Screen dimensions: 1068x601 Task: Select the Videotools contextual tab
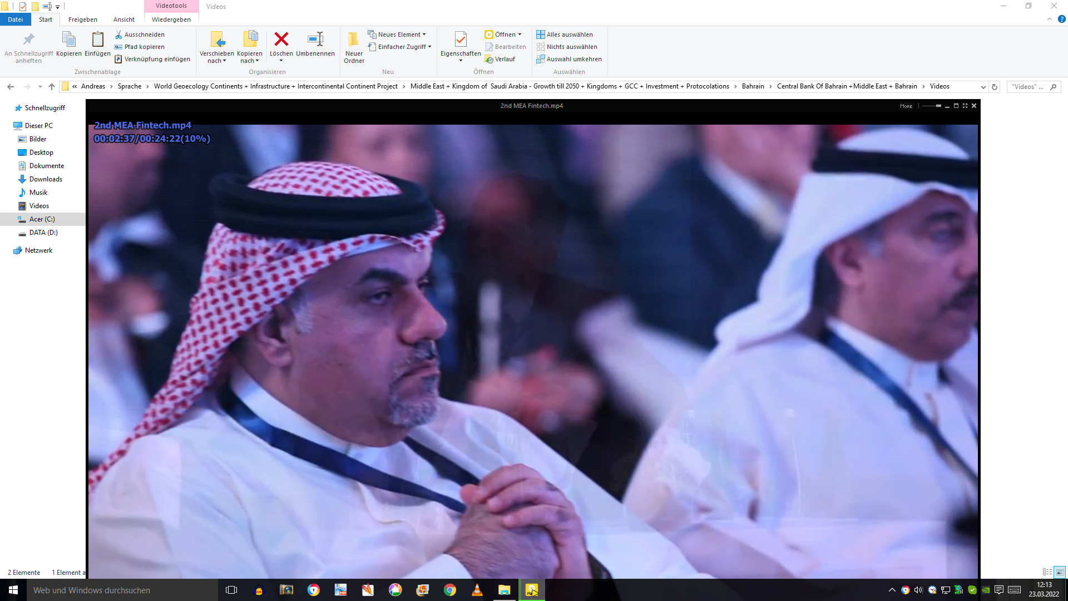tap(171, 6)
